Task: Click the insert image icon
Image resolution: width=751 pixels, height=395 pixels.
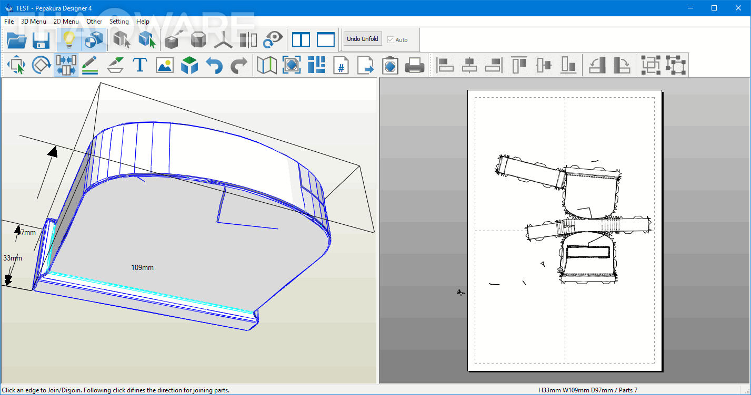Action: 165,66
